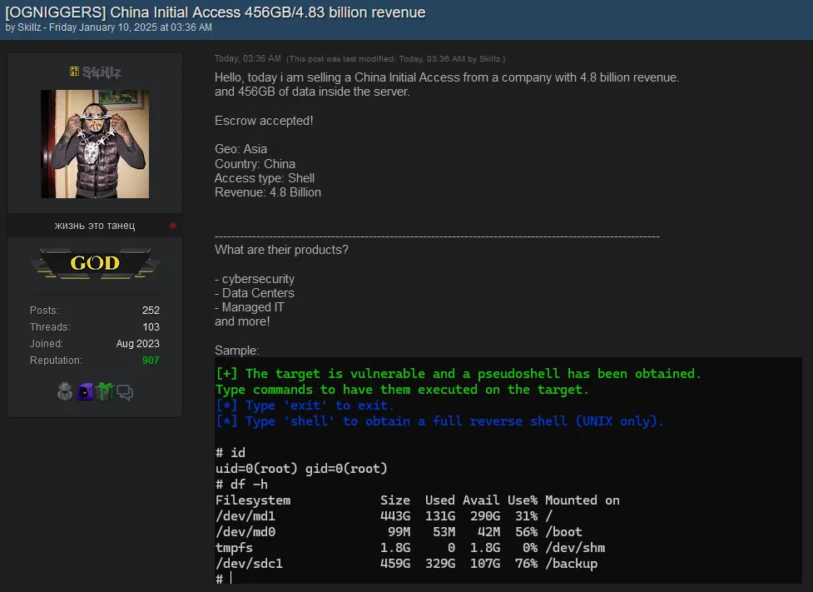Select the user title "жизнь это танец"
The width and height of the screenshot is (813, 592).
94,225
